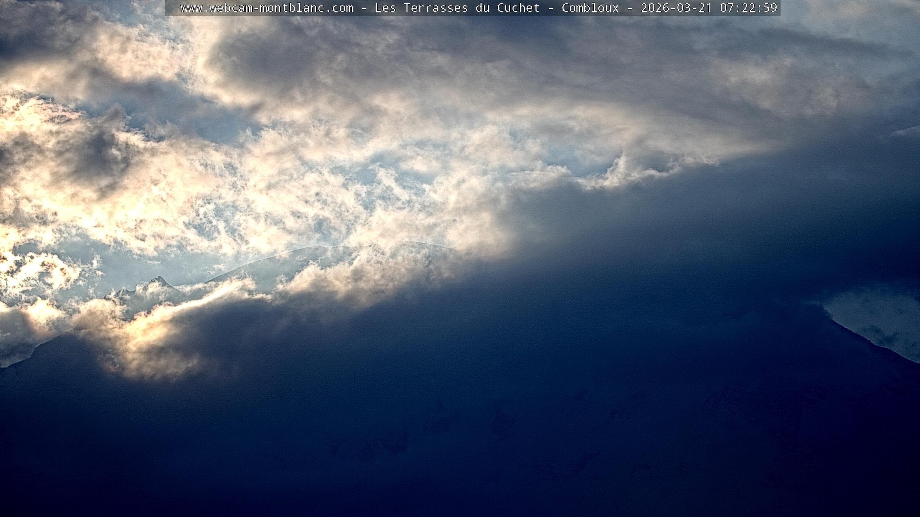
Task: Click the Combloux location text
Action: point(590,8)
